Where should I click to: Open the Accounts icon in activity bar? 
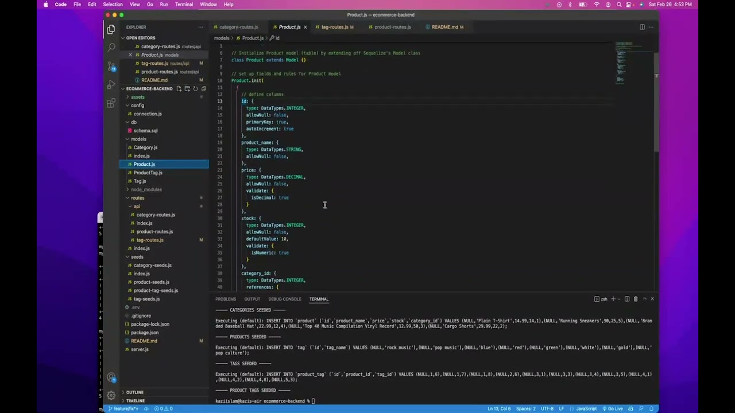[111, 377]
